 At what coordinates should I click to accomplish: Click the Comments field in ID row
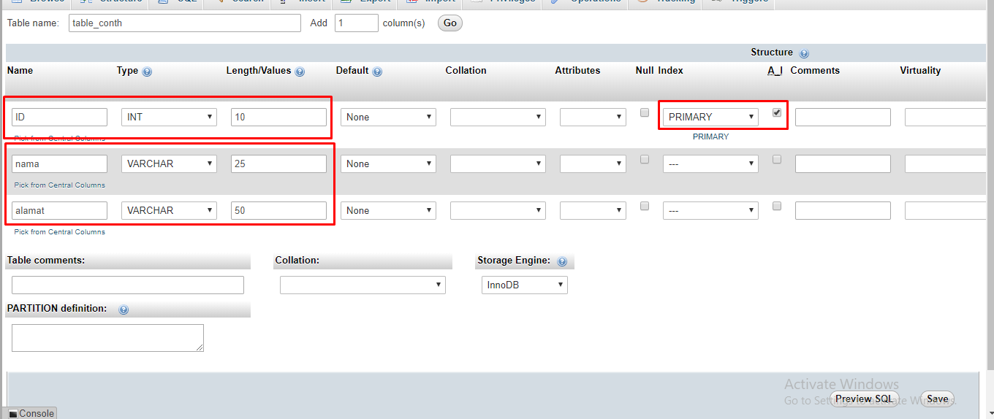pyautogui.click(x=843, y=117)
